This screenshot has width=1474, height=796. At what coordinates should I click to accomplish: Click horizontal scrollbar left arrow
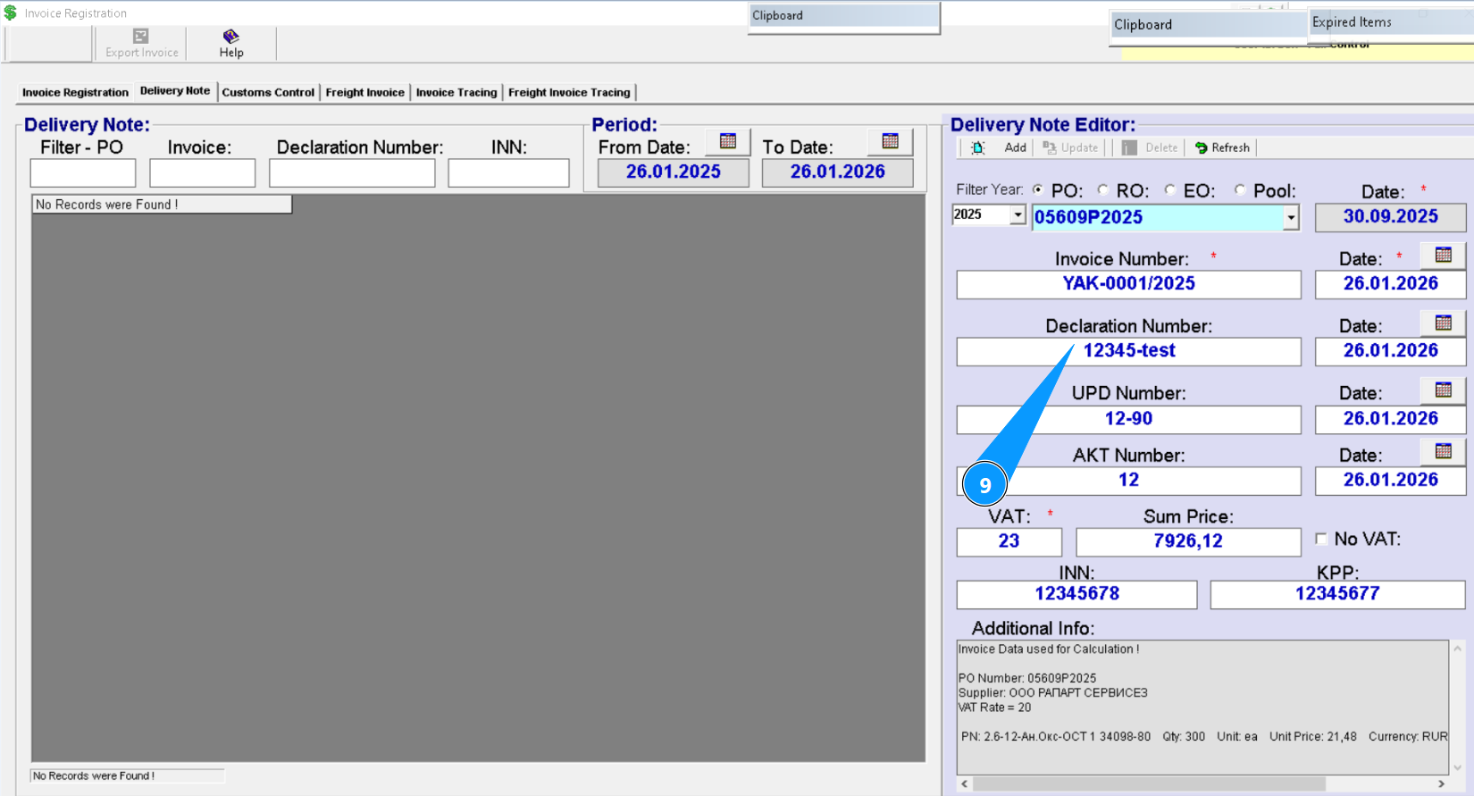tap(964, 783)
